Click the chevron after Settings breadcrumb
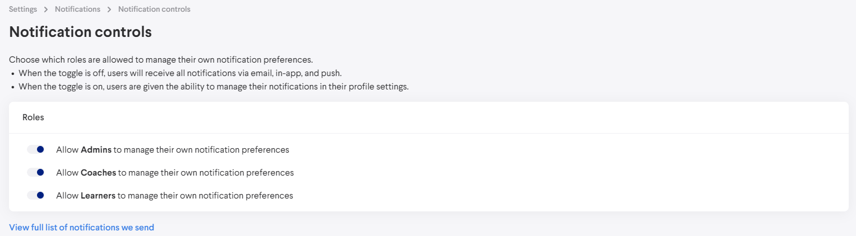856x236 pixels. coord(46,10)
